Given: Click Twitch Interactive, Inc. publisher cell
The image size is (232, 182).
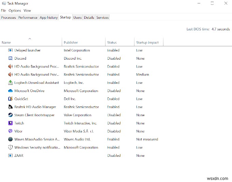Looking at the screenshot, I should pyautogui.click(x=80, y=123).
